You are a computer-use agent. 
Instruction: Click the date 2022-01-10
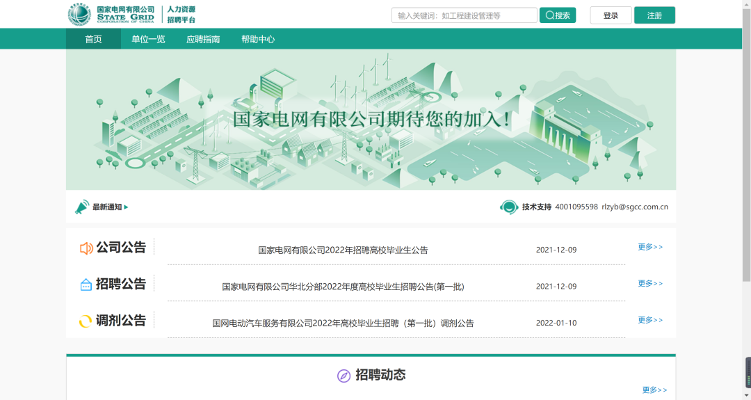coord(556,323)
